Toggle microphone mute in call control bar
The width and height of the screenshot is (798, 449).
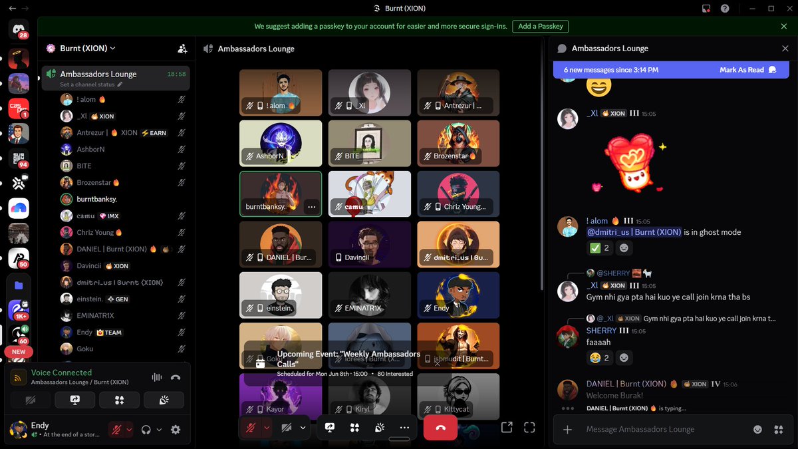(x=251, y=428)
